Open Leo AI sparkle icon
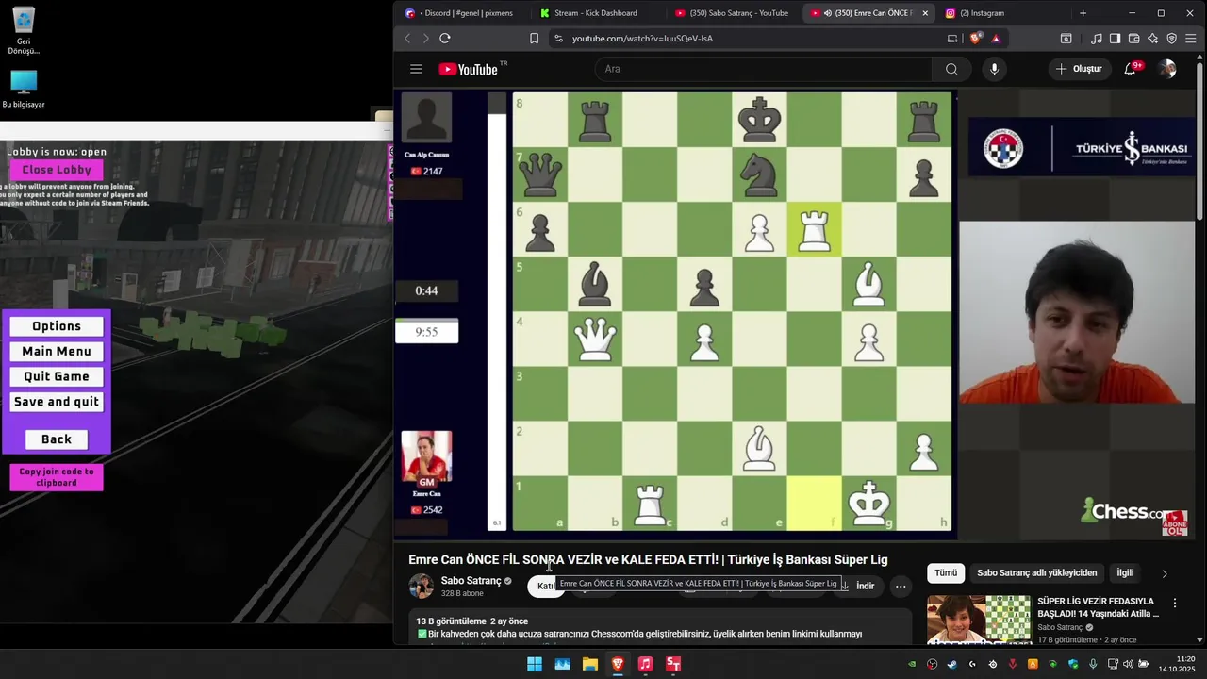The height and width of the screenshot is (679, 1207). click(x=1152, y=39)
